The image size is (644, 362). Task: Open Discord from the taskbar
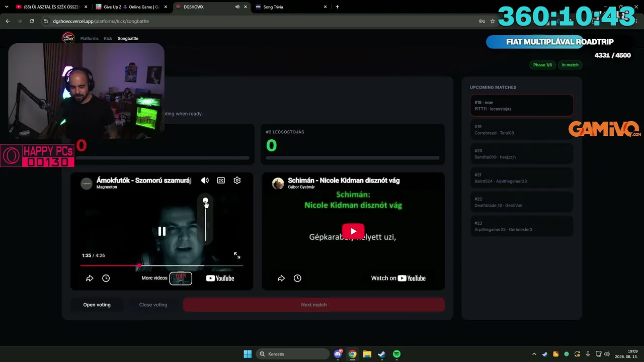pyautogui.click(x=338, y=354)
